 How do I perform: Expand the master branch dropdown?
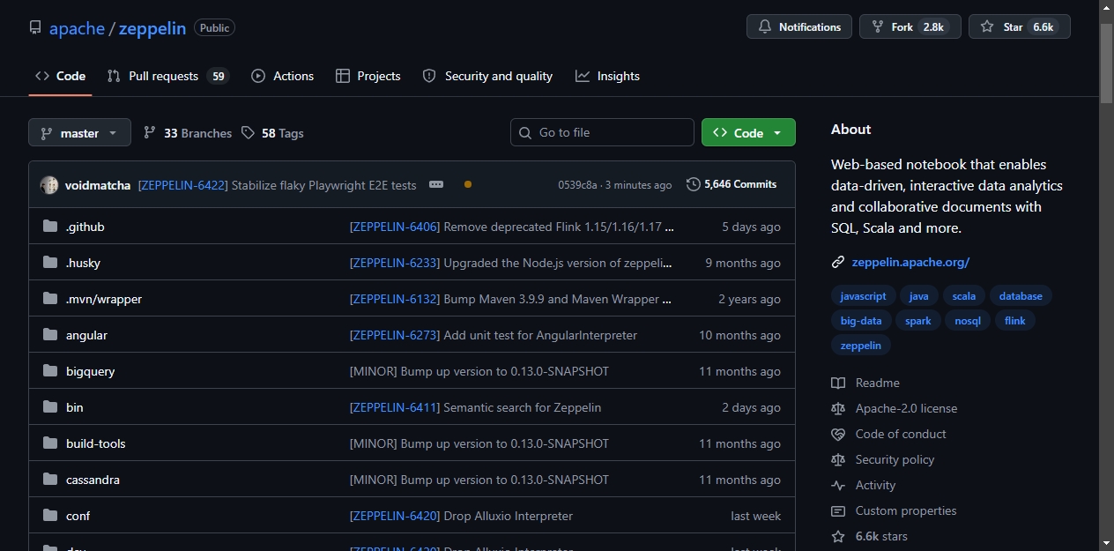79,133
